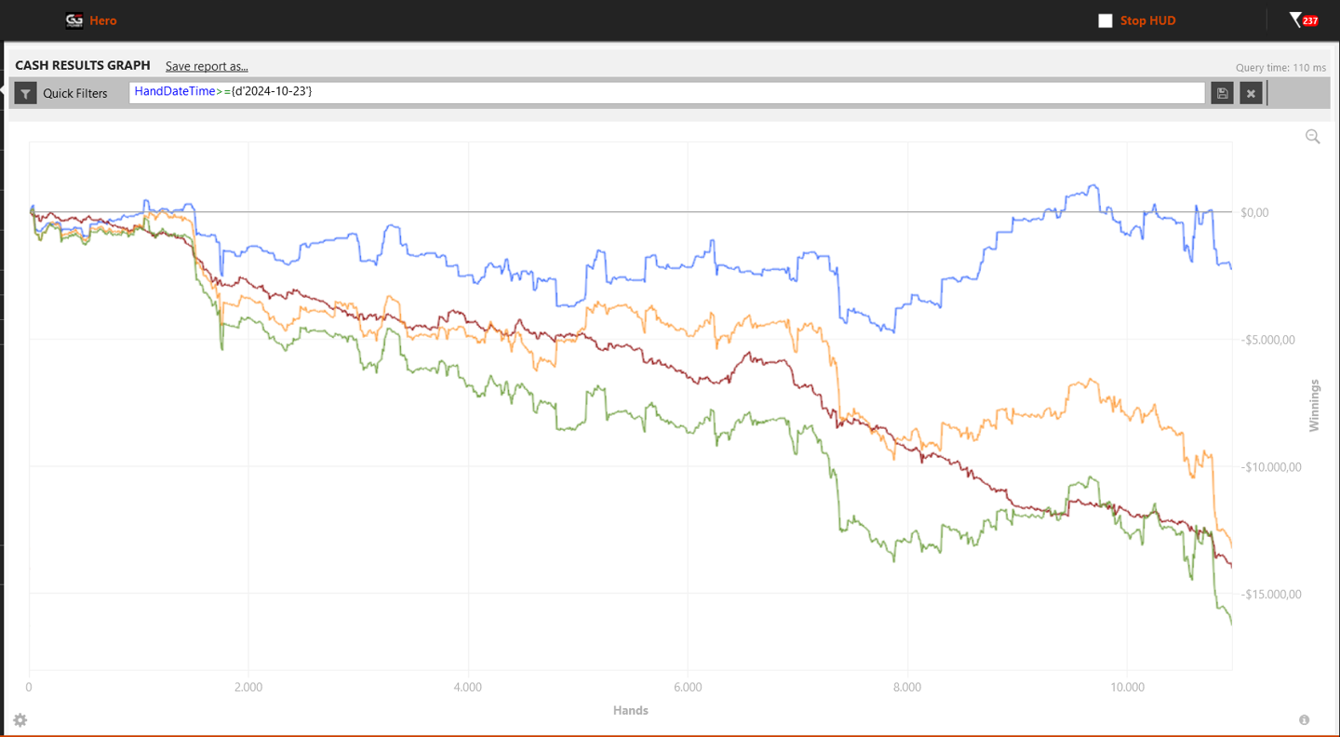Click the Winnings axis title

pos(1315,405)
